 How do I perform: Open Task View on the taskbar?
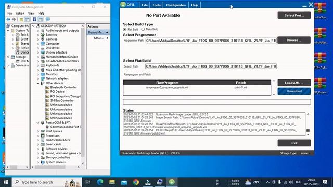click(x=87, y=182)
